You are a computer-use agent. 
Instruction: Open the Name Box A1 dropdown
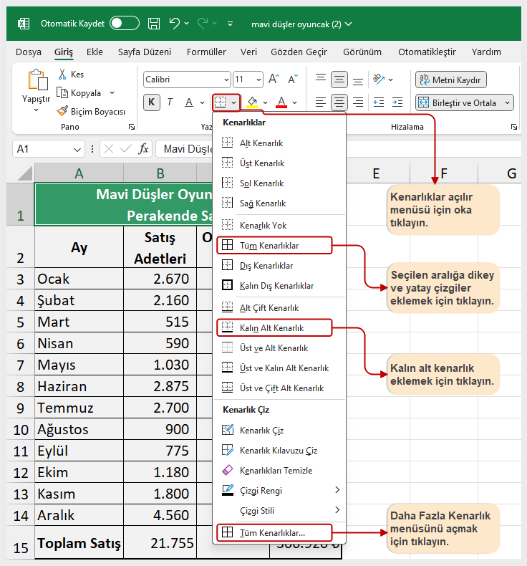(77, 150)
